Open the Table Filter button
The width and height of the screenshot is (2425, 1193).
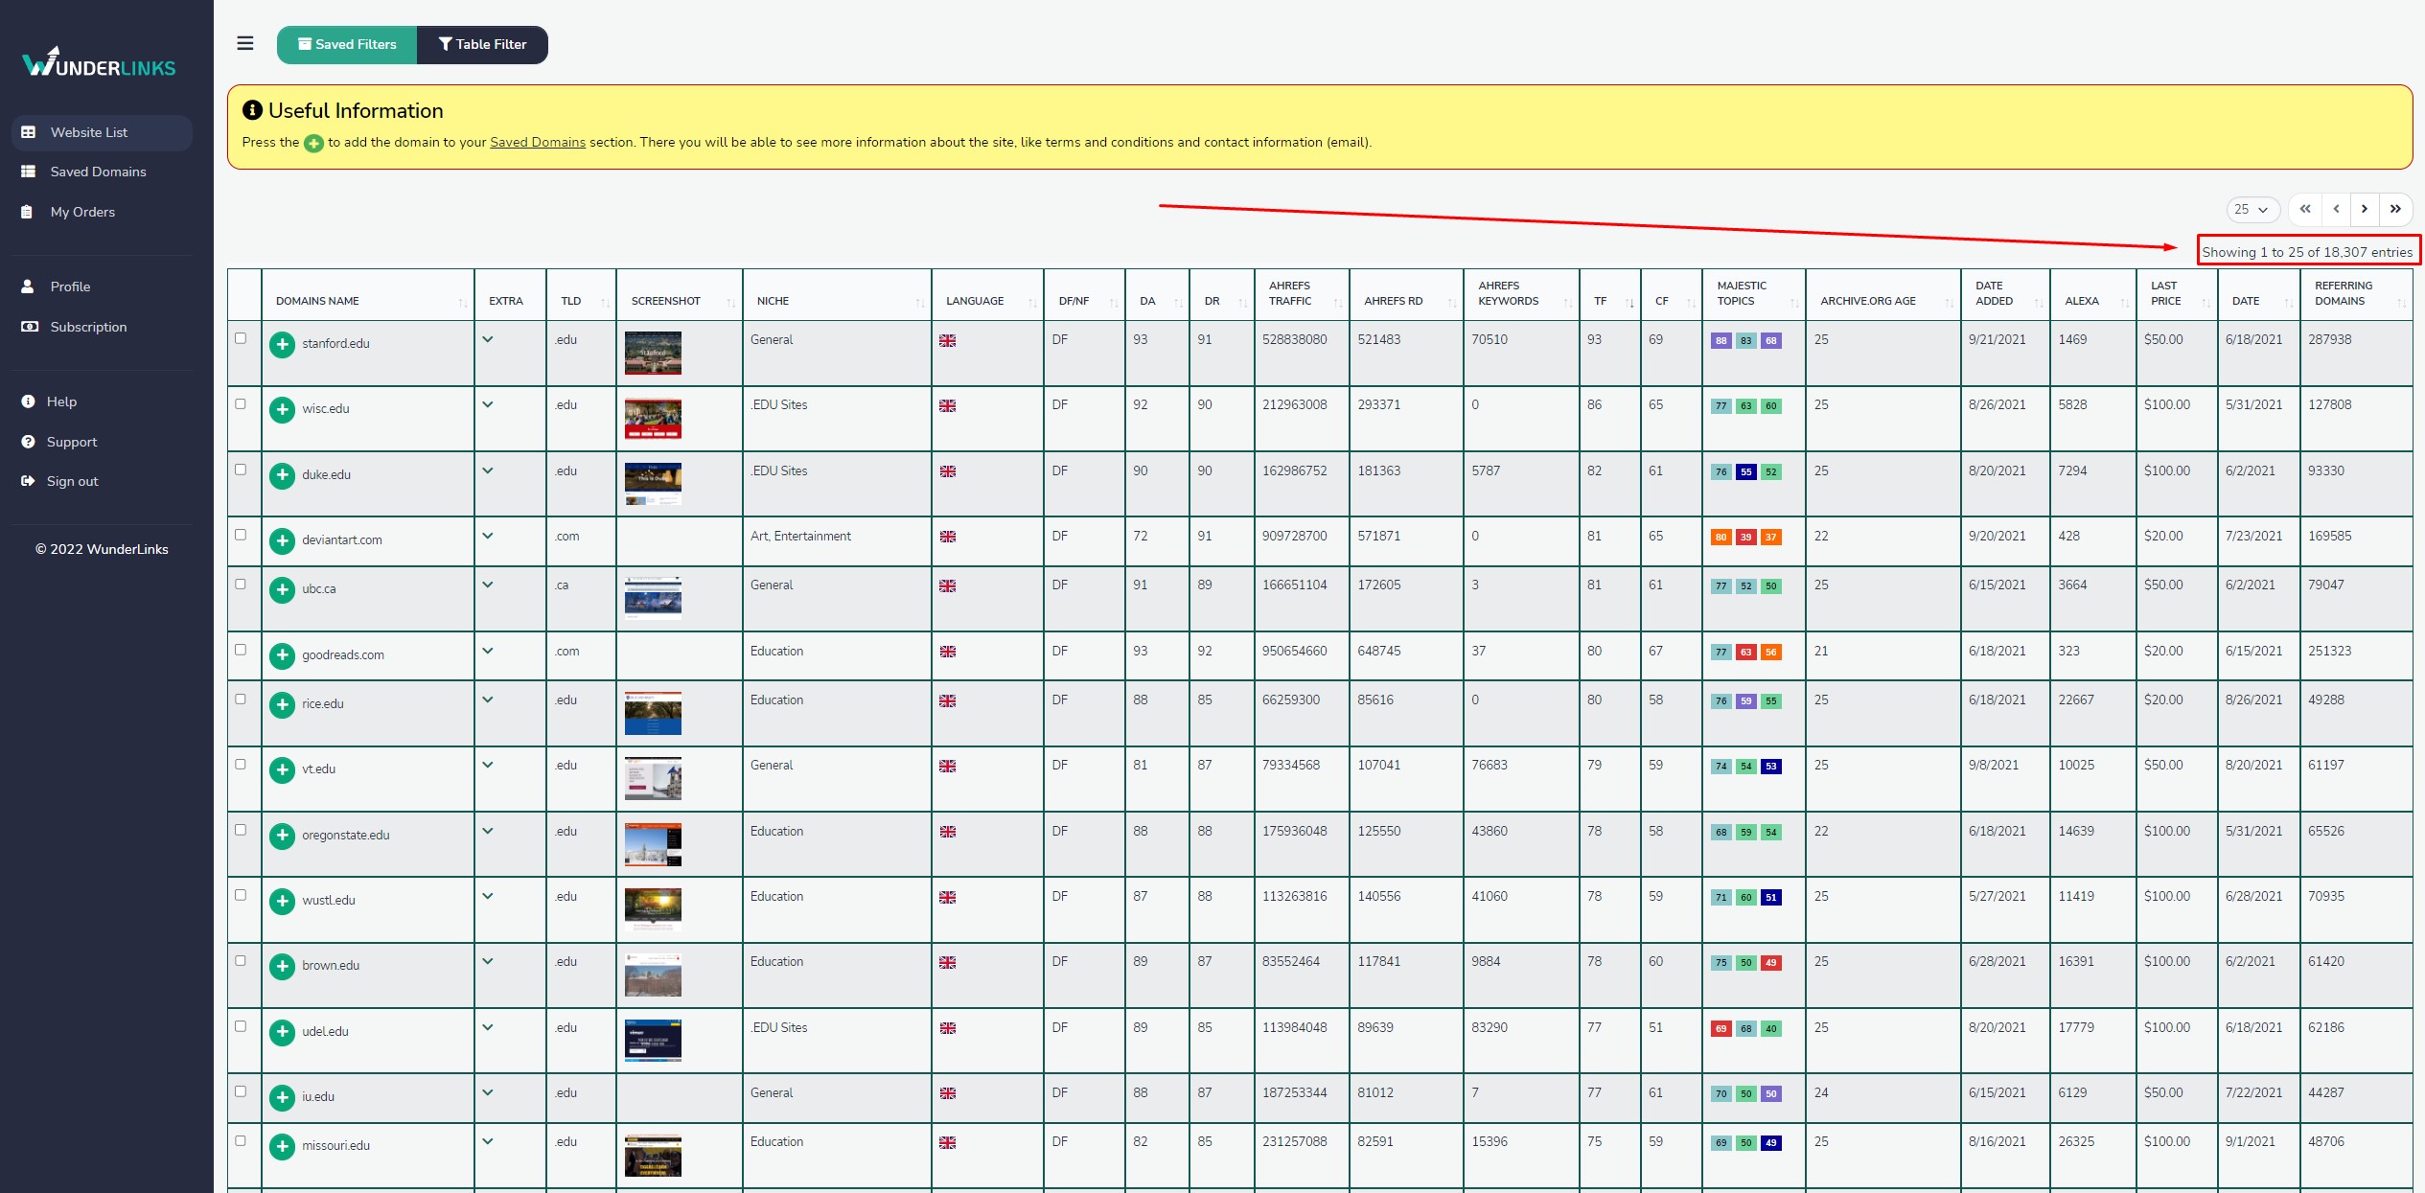(x=482, y=44)
